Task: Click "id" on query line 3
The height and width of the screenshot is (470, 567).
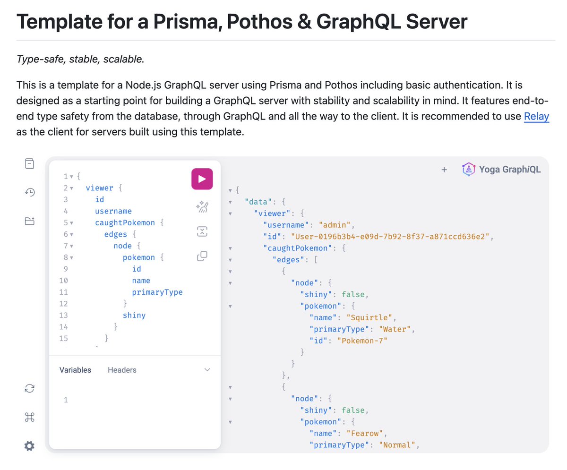Action: point(100,200)
